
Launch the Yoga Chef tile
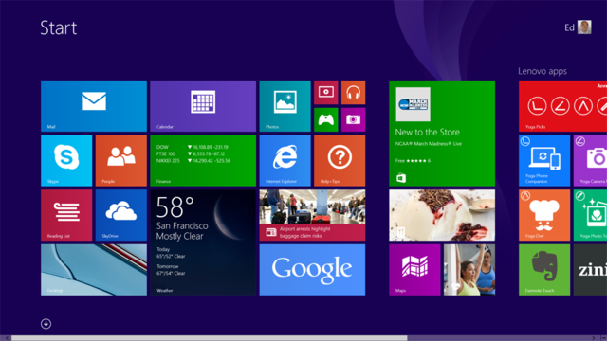point(544,215)
